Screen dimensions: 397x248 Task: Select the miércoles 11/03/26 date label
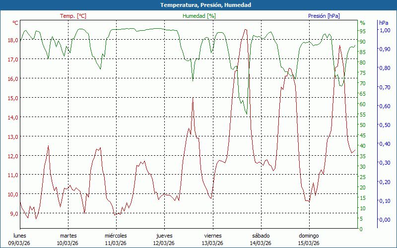tap(116, 240)
